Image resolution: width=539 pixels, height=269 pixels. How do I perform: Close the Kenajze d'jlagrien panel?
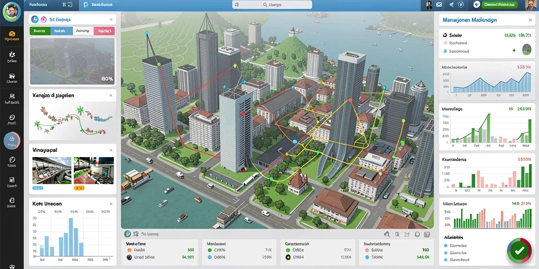pyautogui.click(x=111, y=96)
